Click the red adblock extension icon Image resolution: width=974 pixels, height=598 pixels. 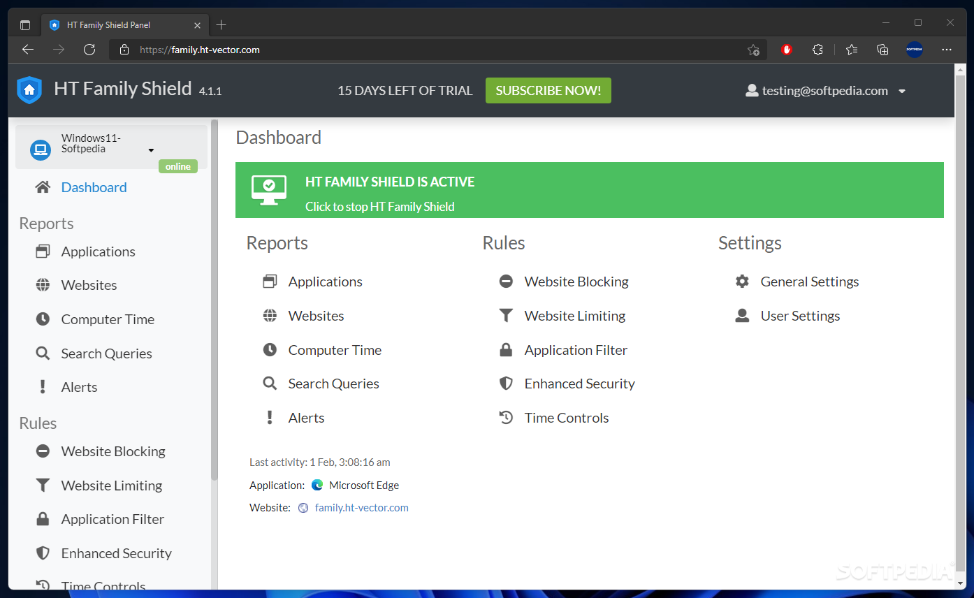pyautogui.click(x=787, y=50)
